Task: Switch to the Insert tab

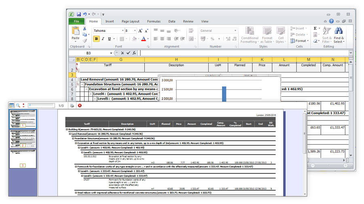Action: 110,21
